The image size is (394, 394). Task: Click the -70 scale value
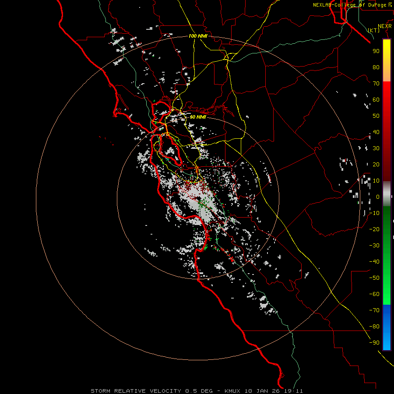point(374,310)
